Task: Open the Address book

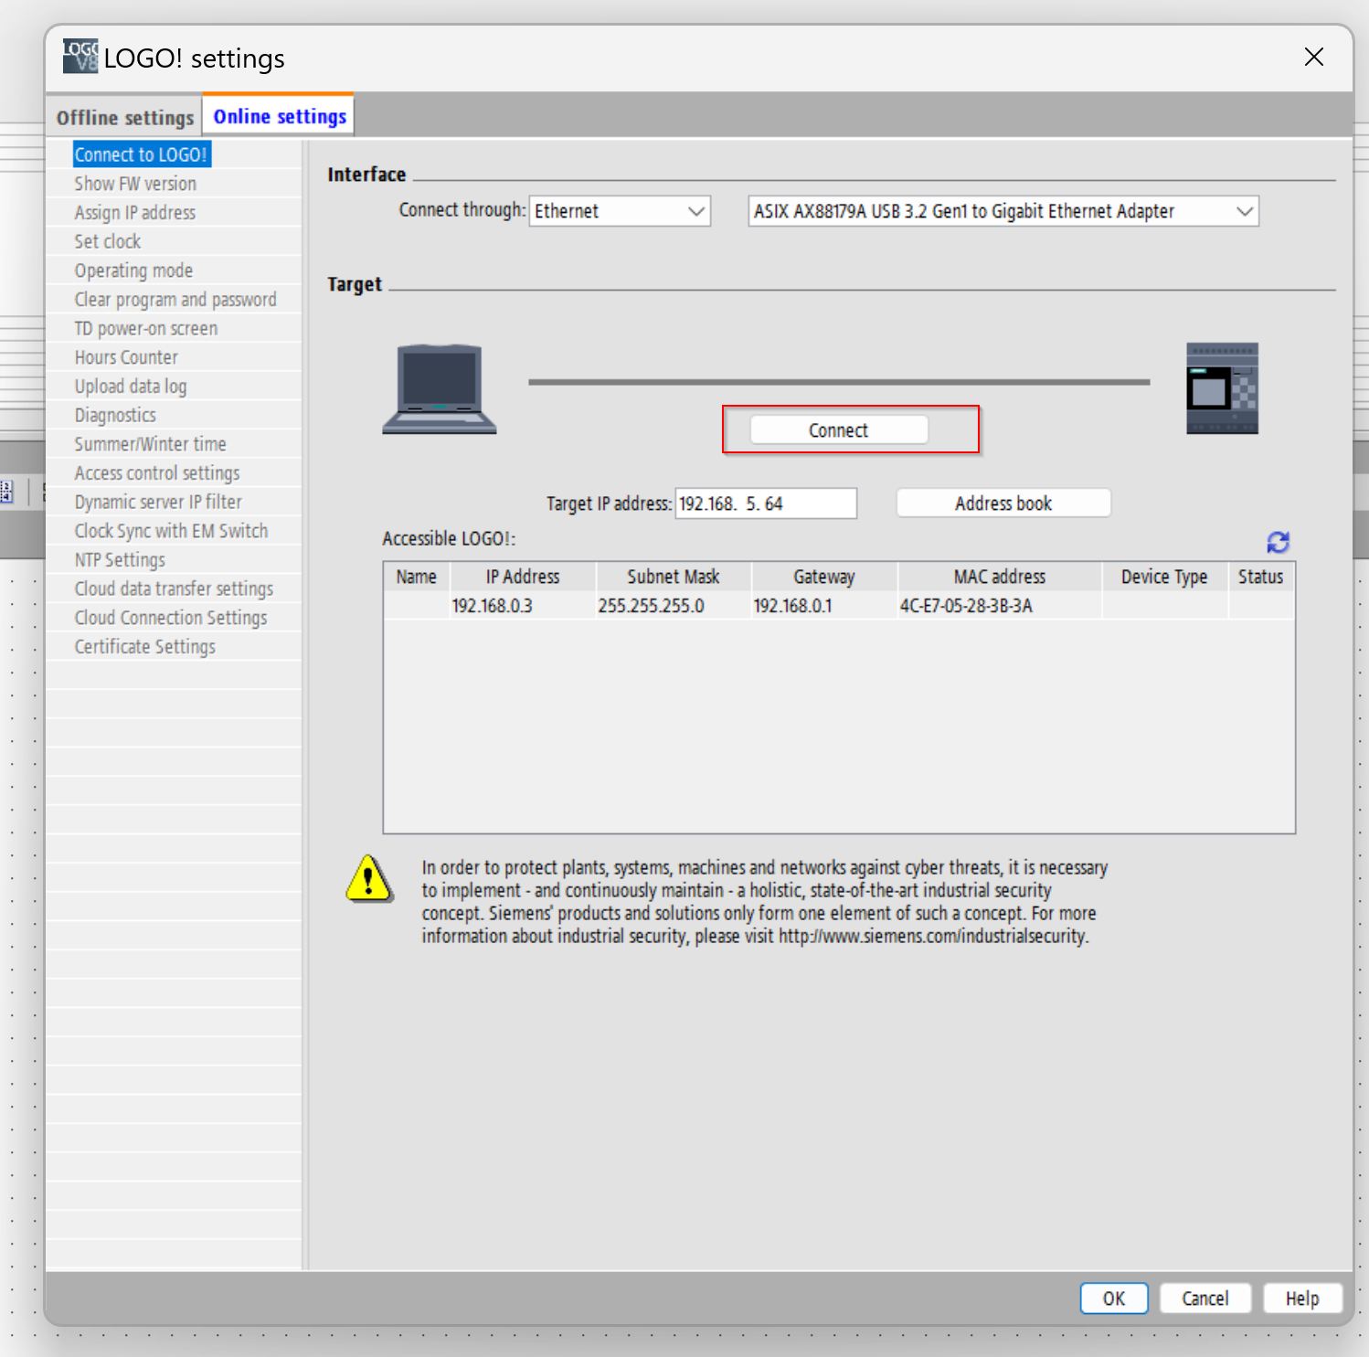Action: (x=1003, y=503)
